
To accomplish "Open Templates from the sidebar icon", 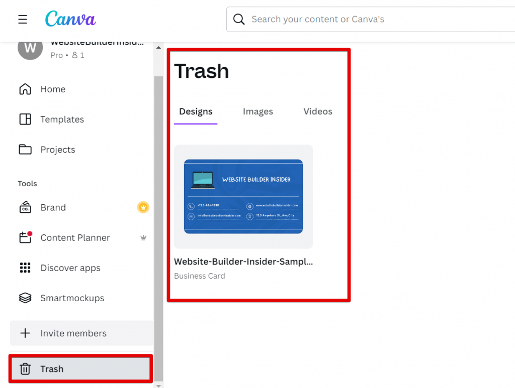I will coord(25,119).
